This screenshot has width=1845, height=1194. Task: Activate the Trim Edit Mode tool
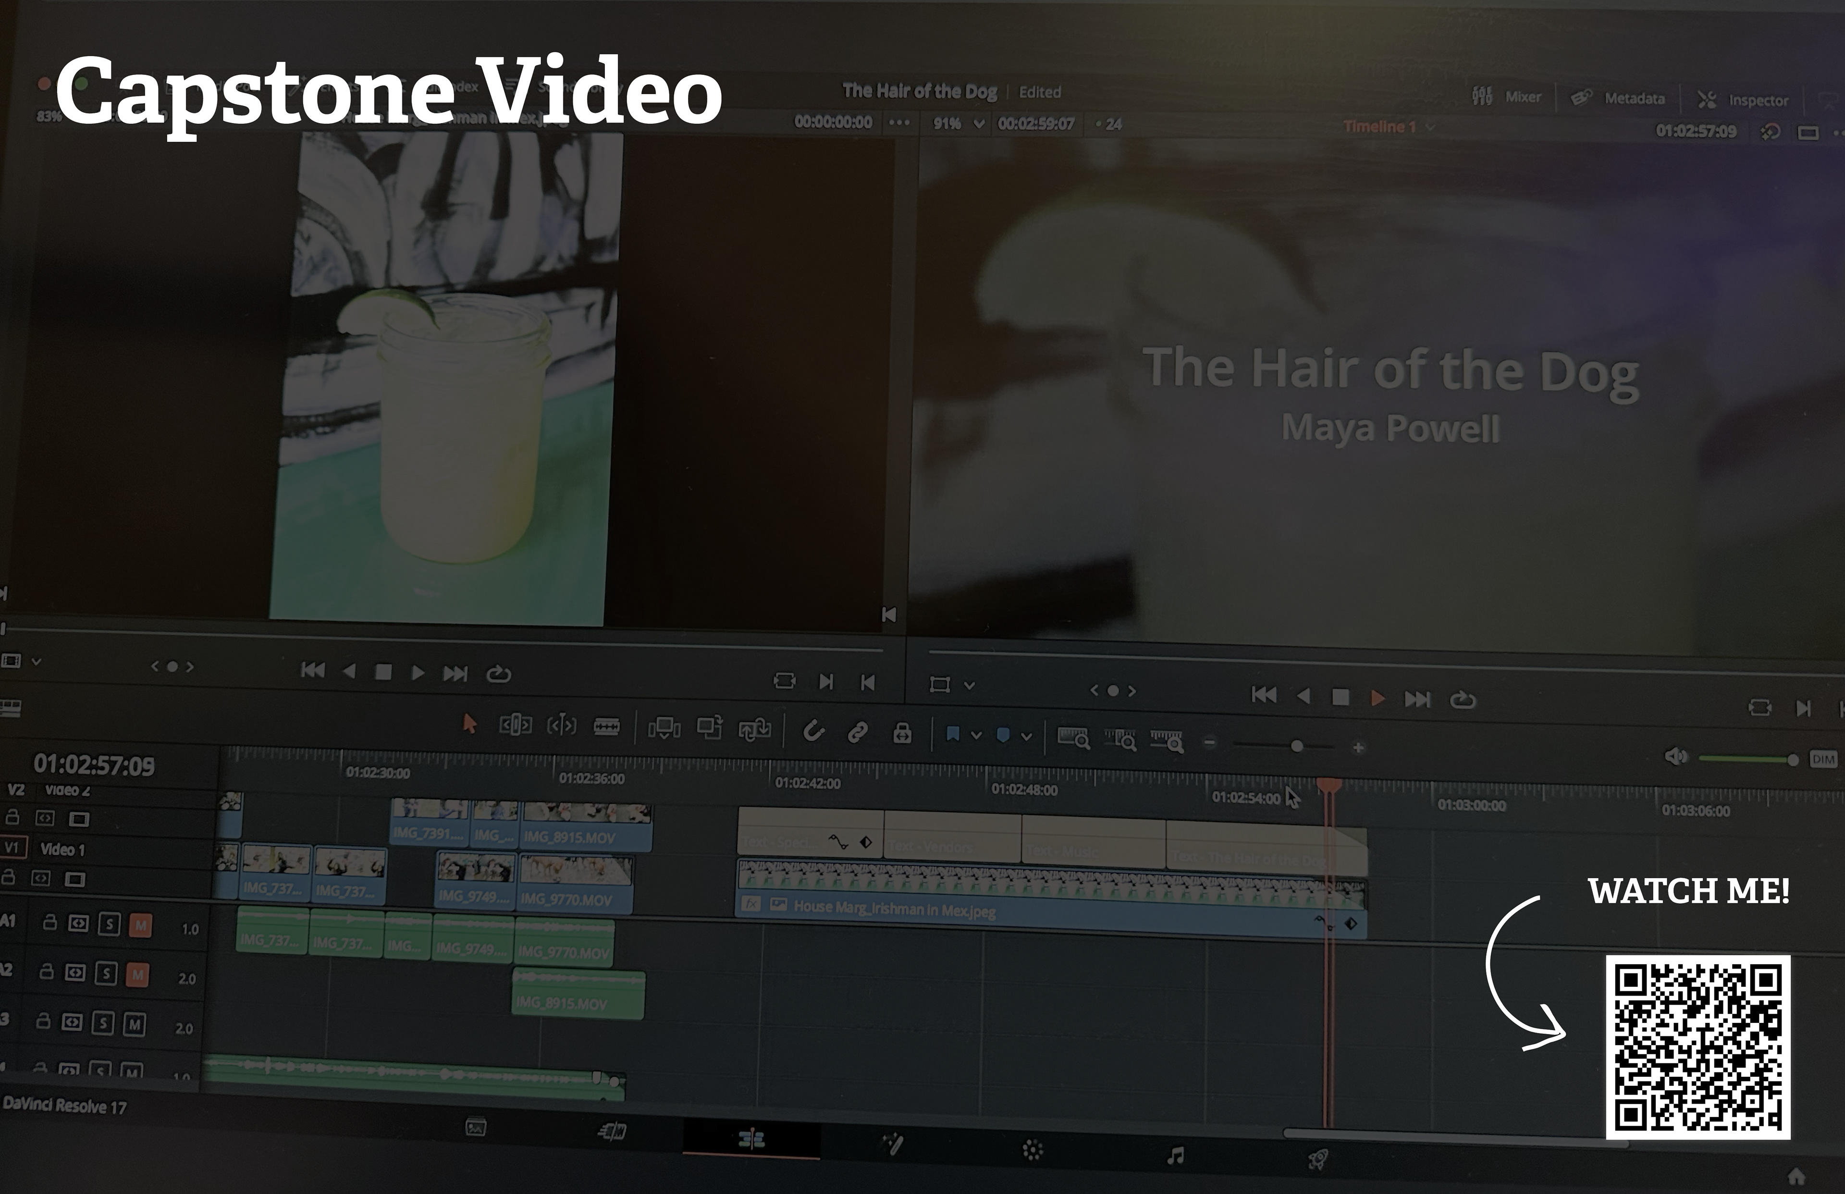pos(516,725)
